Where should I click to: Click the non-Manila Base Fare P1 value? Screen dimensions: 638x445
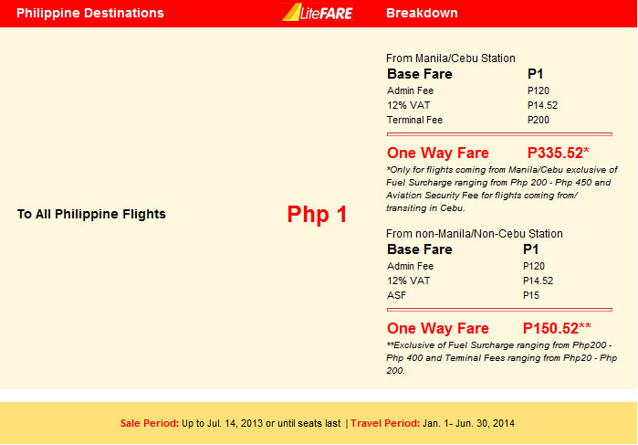[530, 249]
